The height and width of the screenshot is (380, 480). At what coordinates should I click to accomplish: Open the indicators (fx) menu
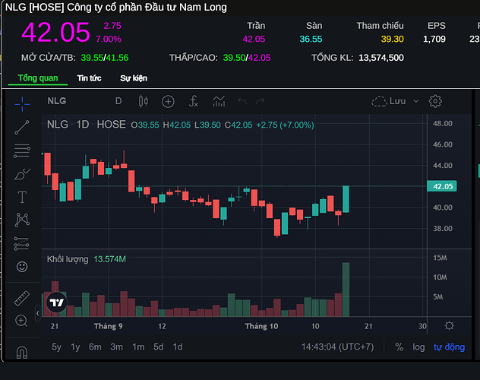coord(194,101)
